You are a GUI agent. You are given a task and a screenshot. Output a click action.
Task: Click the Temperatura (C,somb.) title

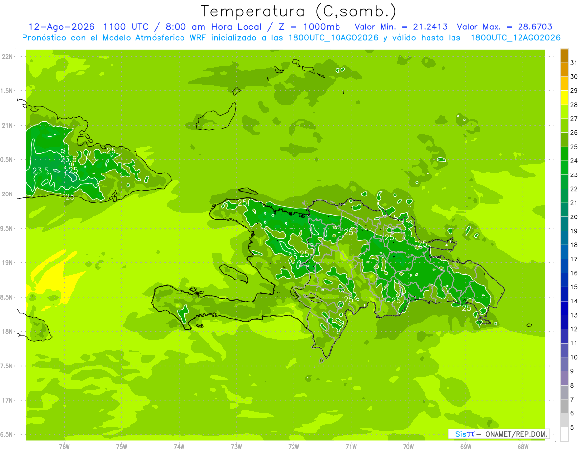pos(298,11)
